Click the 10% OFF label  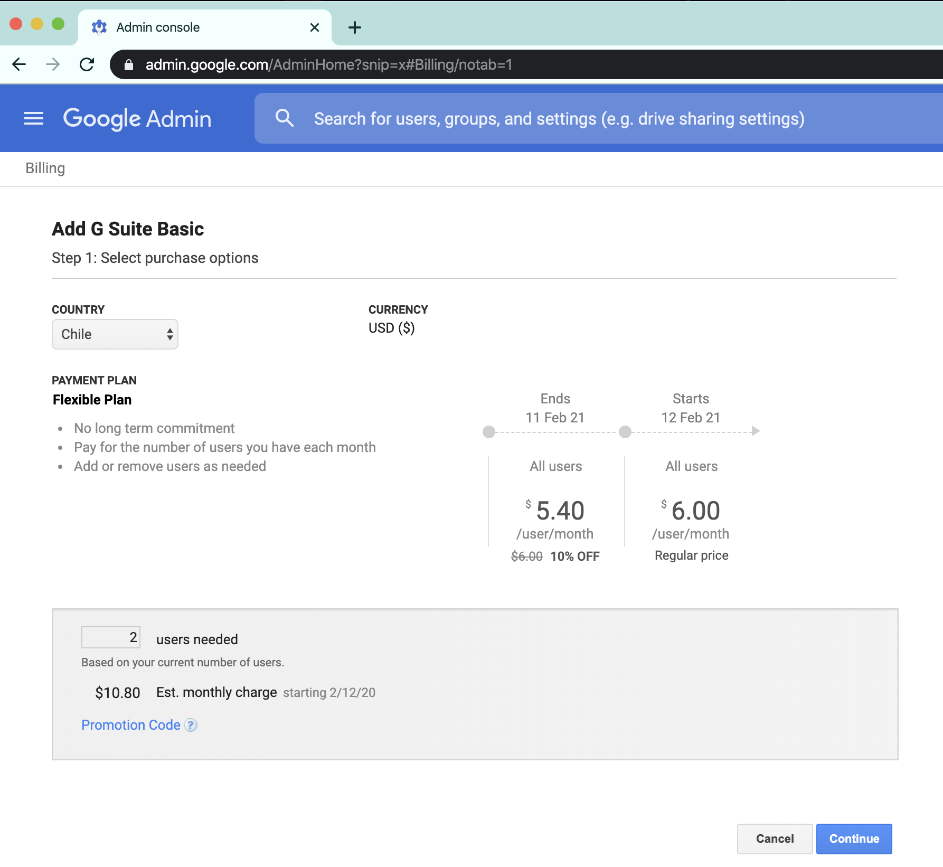pyautogui.click(x=575, y=557)
